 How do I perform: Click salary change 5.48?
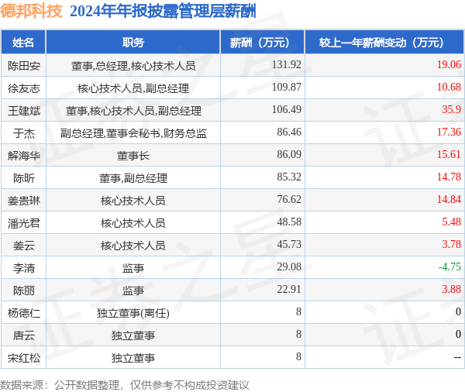(x=451, y=222)
